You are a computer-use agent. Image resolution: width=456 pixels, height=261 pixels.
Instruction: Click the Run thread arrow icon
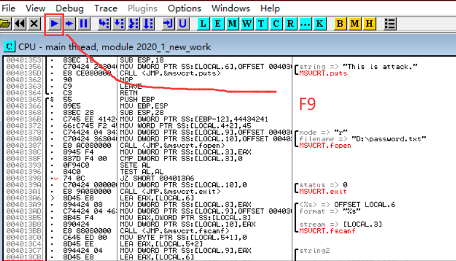point(69,23)
